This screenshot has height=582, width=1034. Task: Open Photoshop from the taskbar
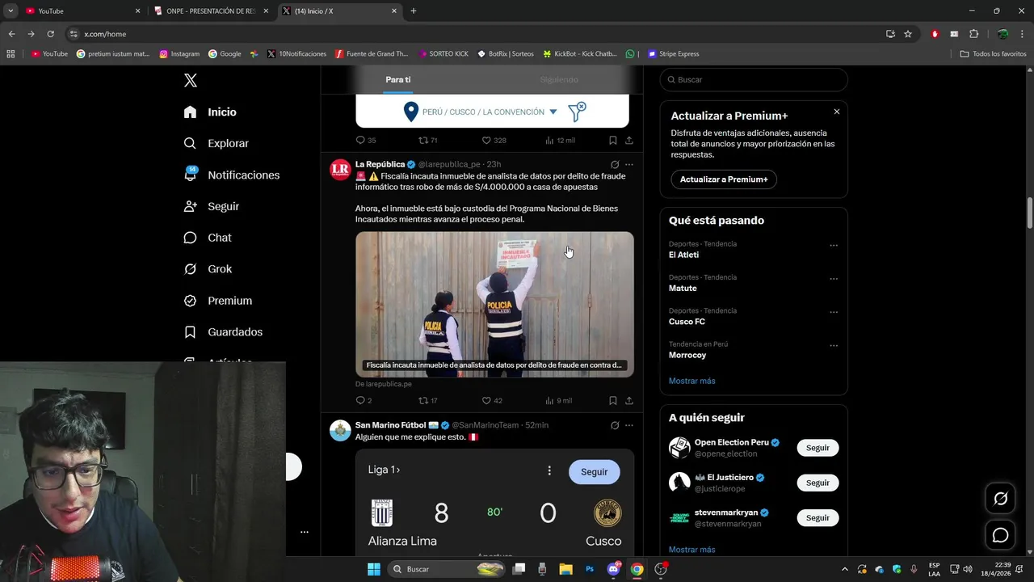(590, 569)
